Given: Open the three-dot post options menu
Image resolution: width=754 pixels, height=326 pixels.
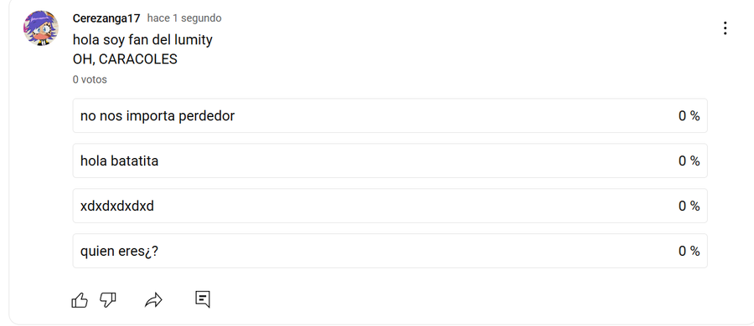Looking at the screenshot, I should point(725,28).
